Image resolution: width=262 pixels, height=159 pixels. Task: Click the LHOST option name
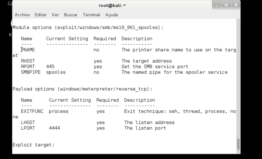click(28, 123)
